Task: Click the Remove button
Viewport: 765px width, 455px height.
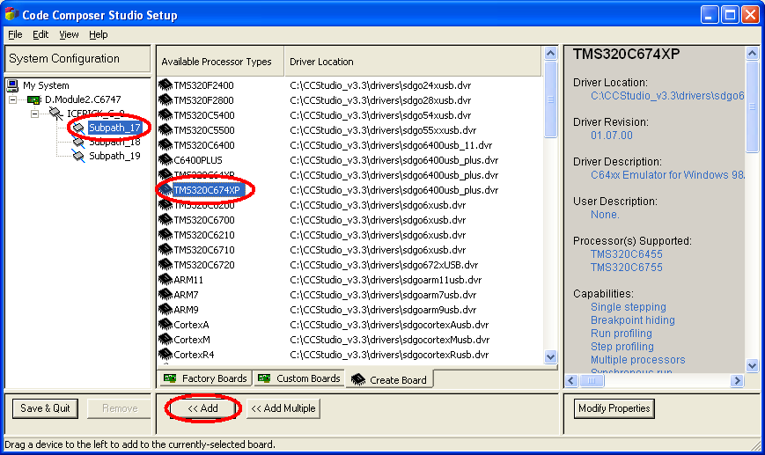Action: pyautogui.click(x=120, y=408)
